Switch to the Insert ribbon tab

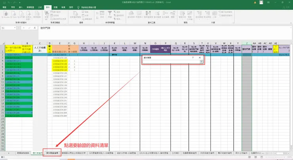coord(21,7)
